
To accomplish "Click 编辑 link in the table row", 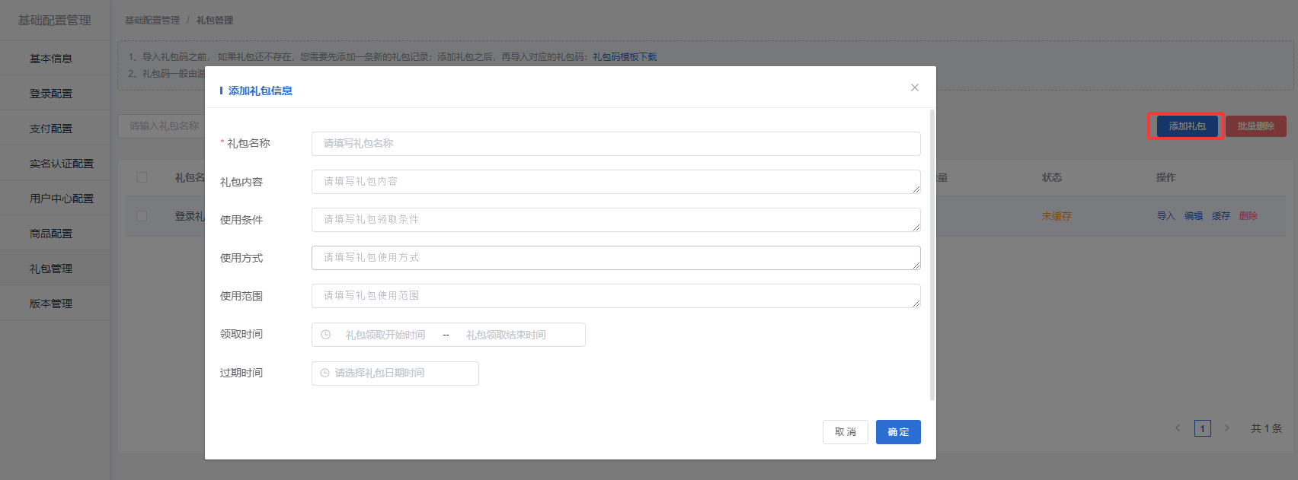I will point(1193,216).
